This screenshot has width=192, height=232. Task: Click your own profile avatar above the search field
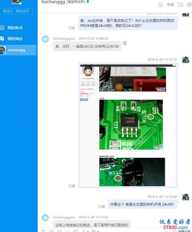tap(16, 2)
